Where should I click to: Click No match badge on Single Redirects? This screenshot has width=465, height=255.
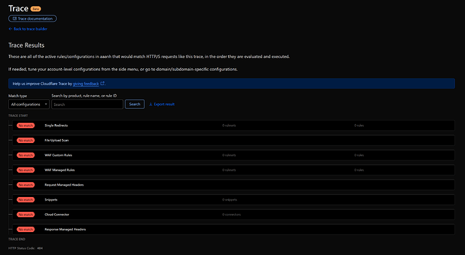(26, 125)
